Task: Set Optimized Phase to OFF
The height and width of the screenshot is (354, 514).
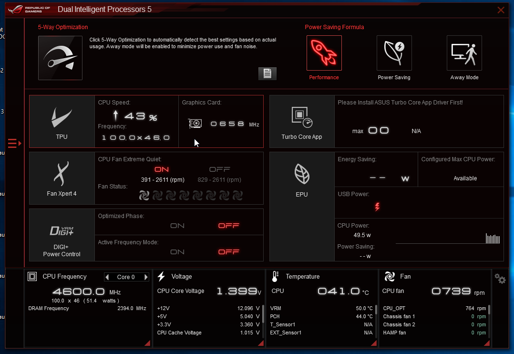Action: click(x=229, y=226)
